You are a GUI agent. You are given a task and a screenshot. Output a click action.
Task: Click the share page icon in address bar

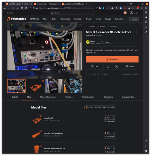[x=97, y=8]
